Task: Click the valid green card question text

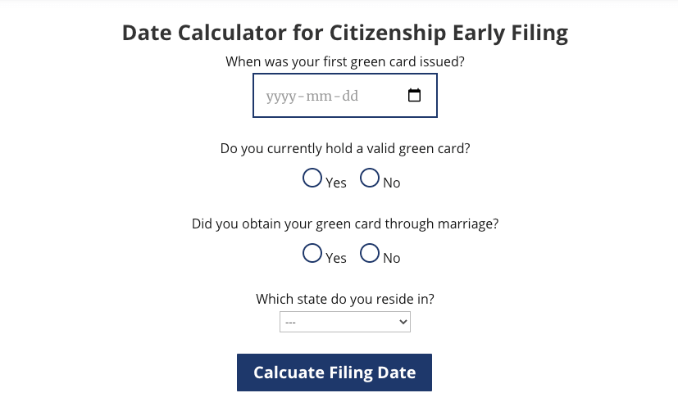Action: pos(345,148)
